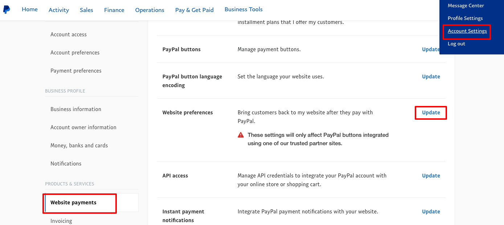Viewport: 504px width, 225px height.
Task: Log out of PayPal
Action: [x=456, y=44]
